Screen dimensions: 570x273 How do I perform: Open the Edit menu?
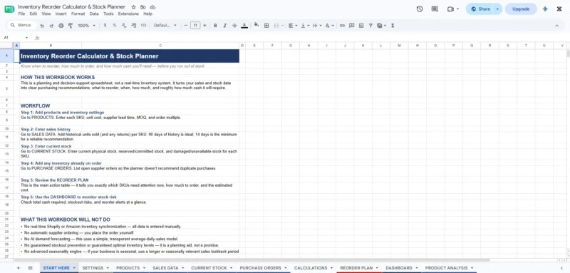click(33, 14)
